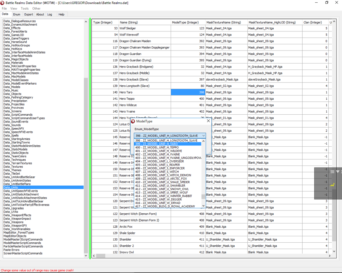Switch to the About tab
Viewport: 342px width, 273px height.
click(x=40, y=14)
